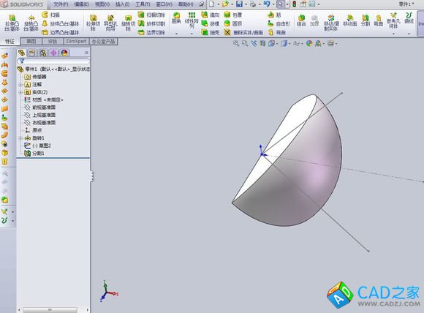Open the FeatureManager design tree tab
This screenshot has height=313, width=424.
coord(21,53)
